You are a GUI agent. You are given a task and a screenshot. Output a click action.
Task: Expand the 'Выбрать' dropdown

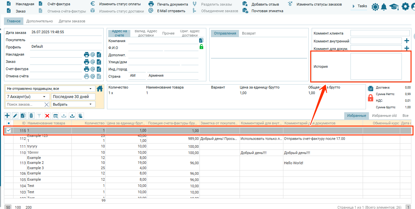[x=91, y=104]
